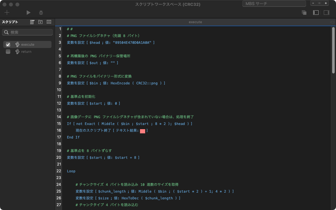336x210 pixels.
Task: Select the "If [ not Exact" step
Action: pos(129,124)
